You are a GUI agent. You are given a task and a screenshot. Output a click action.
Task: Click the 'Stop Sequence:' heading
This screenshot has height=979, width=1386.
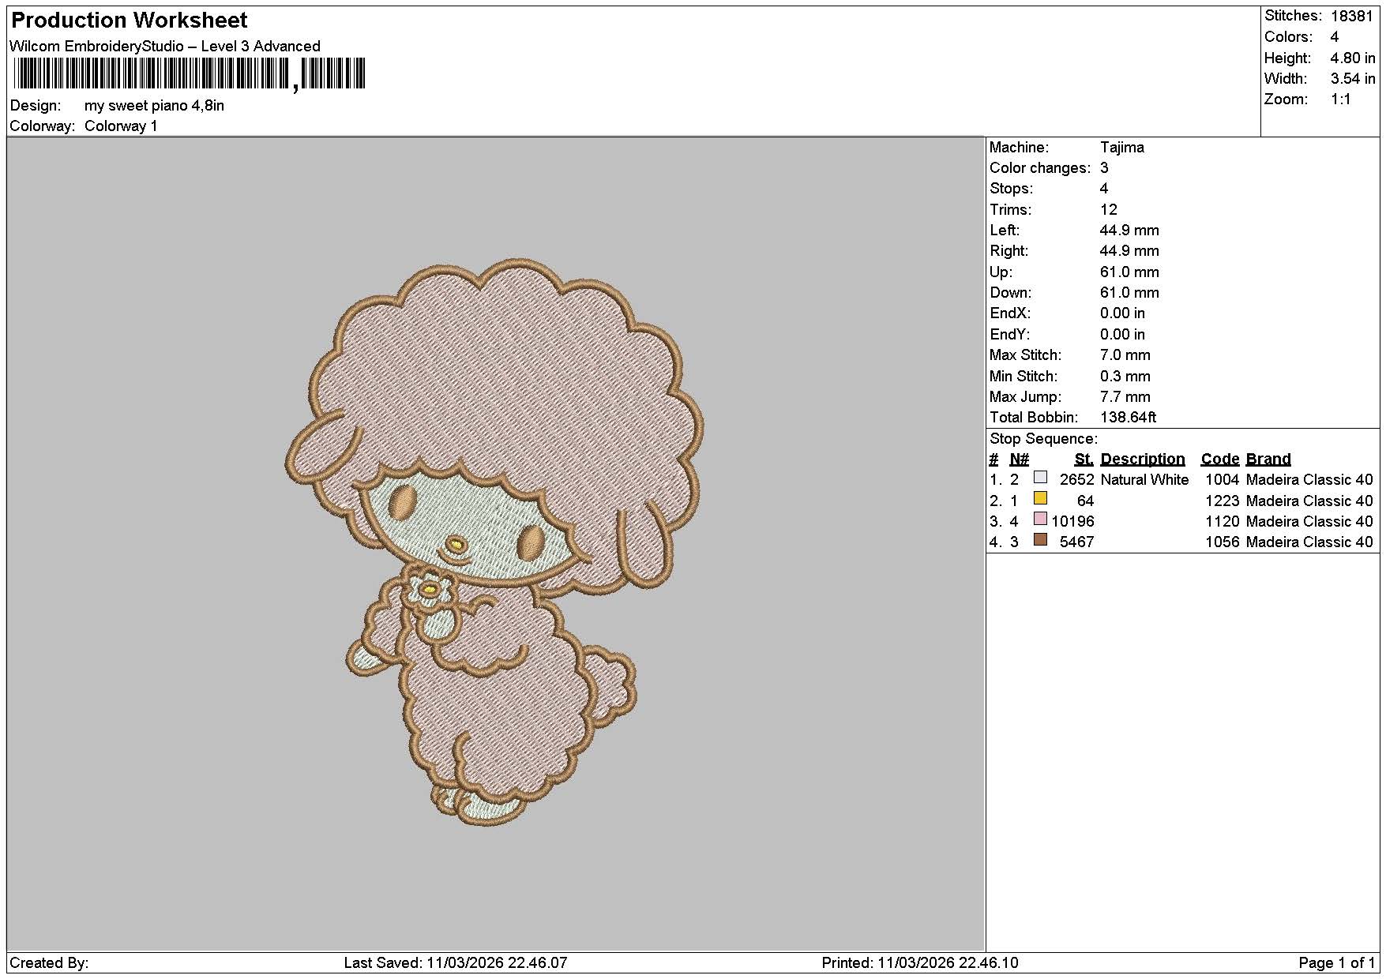[x=1043, y=439]
